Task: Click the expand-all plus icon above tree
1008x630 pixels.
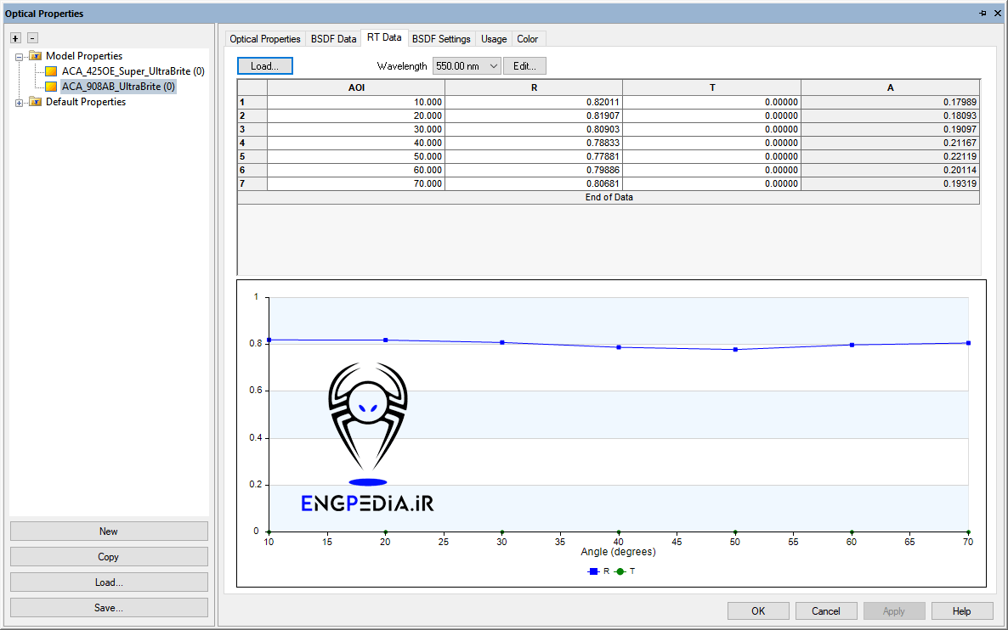Action: click(16, 38)
